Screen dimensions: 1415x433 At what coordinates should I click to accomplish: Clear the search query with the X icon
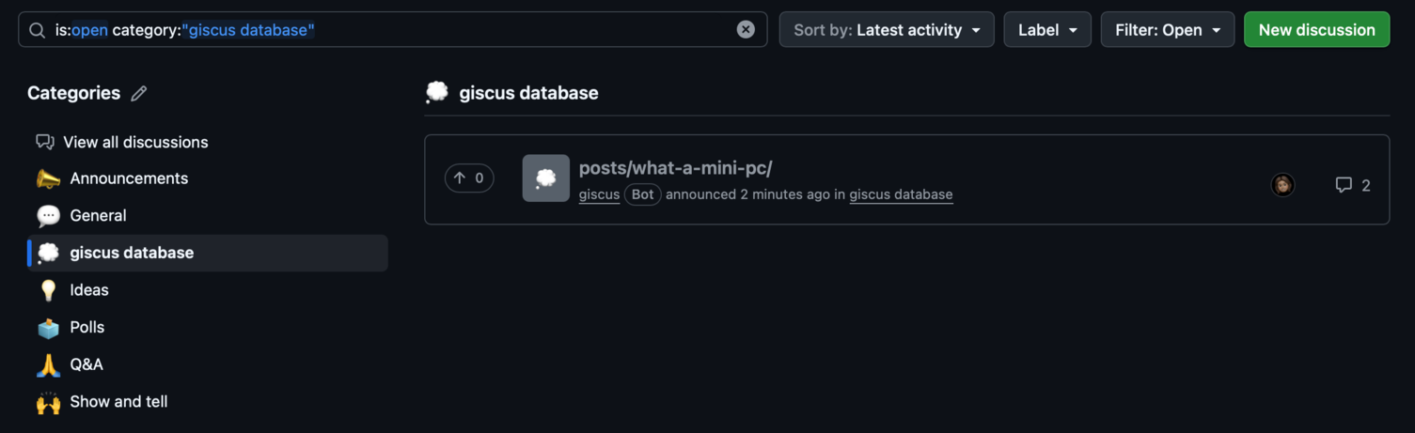coord(746,30)
